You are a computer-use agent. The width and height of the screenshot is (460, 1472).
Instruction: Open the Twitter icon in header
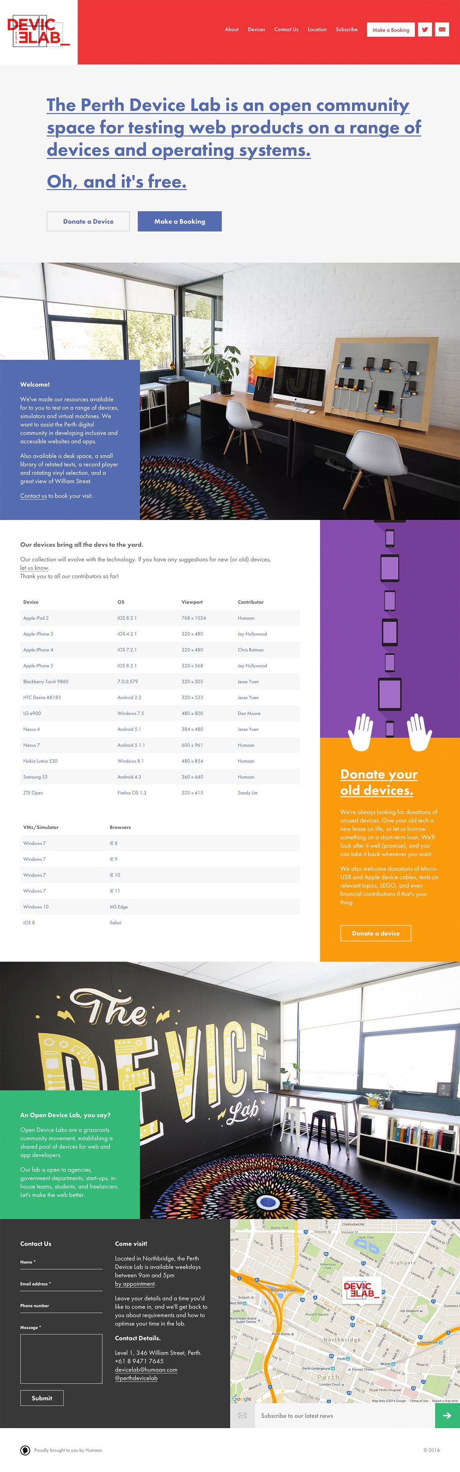(425, 30)
